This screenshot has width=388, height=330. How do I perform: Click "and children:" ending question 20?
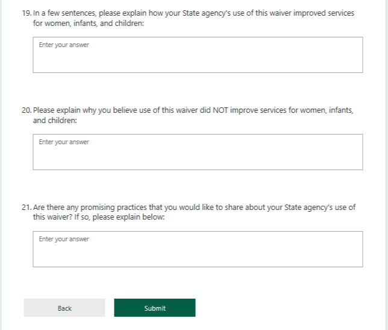[55, 120]
